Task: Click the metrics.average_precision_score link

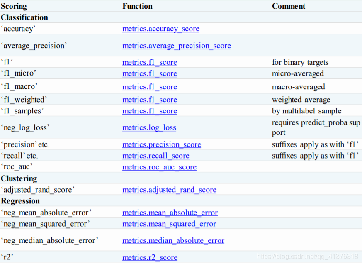Action: pyautogui.click(x=177, y=46)
